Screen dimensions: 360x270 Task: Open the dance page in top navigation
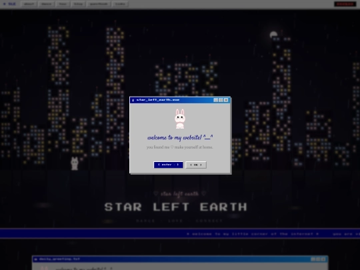47,4
